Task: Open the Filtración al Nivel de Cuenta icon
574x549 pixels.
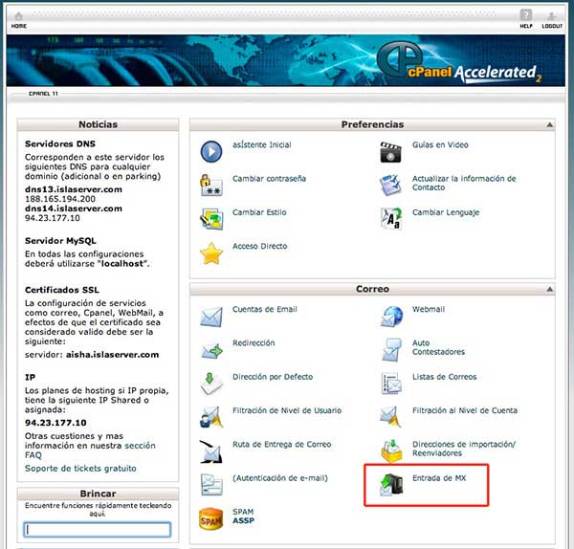Action: [x=390, y=417]
